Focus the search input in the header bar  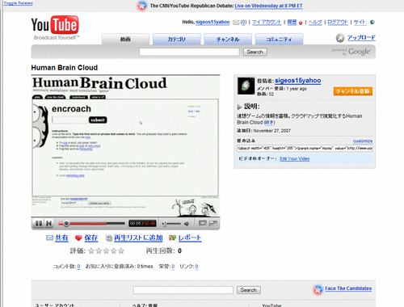pos(189,52)
